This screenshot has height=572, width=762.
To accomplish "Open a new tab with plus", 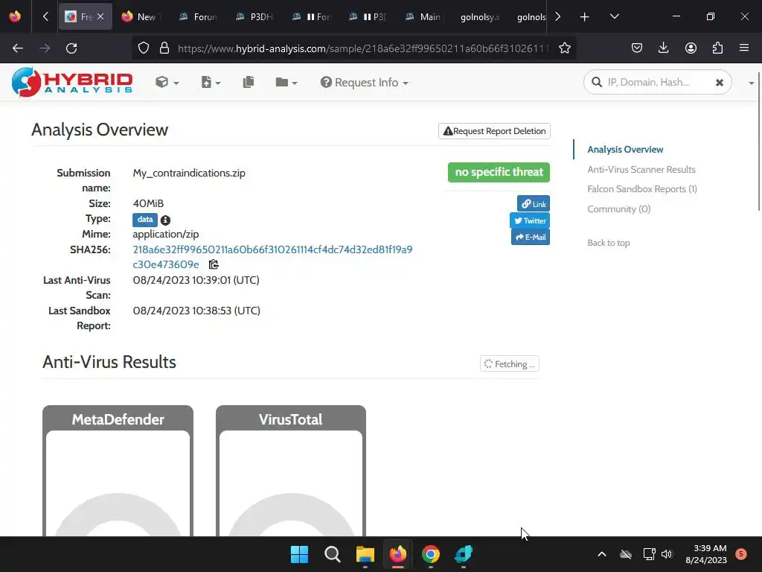I will (x=585, y=17).
